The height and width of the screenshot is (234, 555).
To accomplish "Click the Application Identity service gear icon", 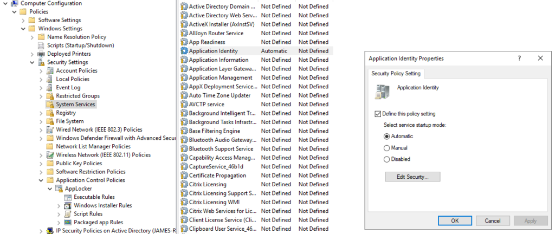I will 184,51.
